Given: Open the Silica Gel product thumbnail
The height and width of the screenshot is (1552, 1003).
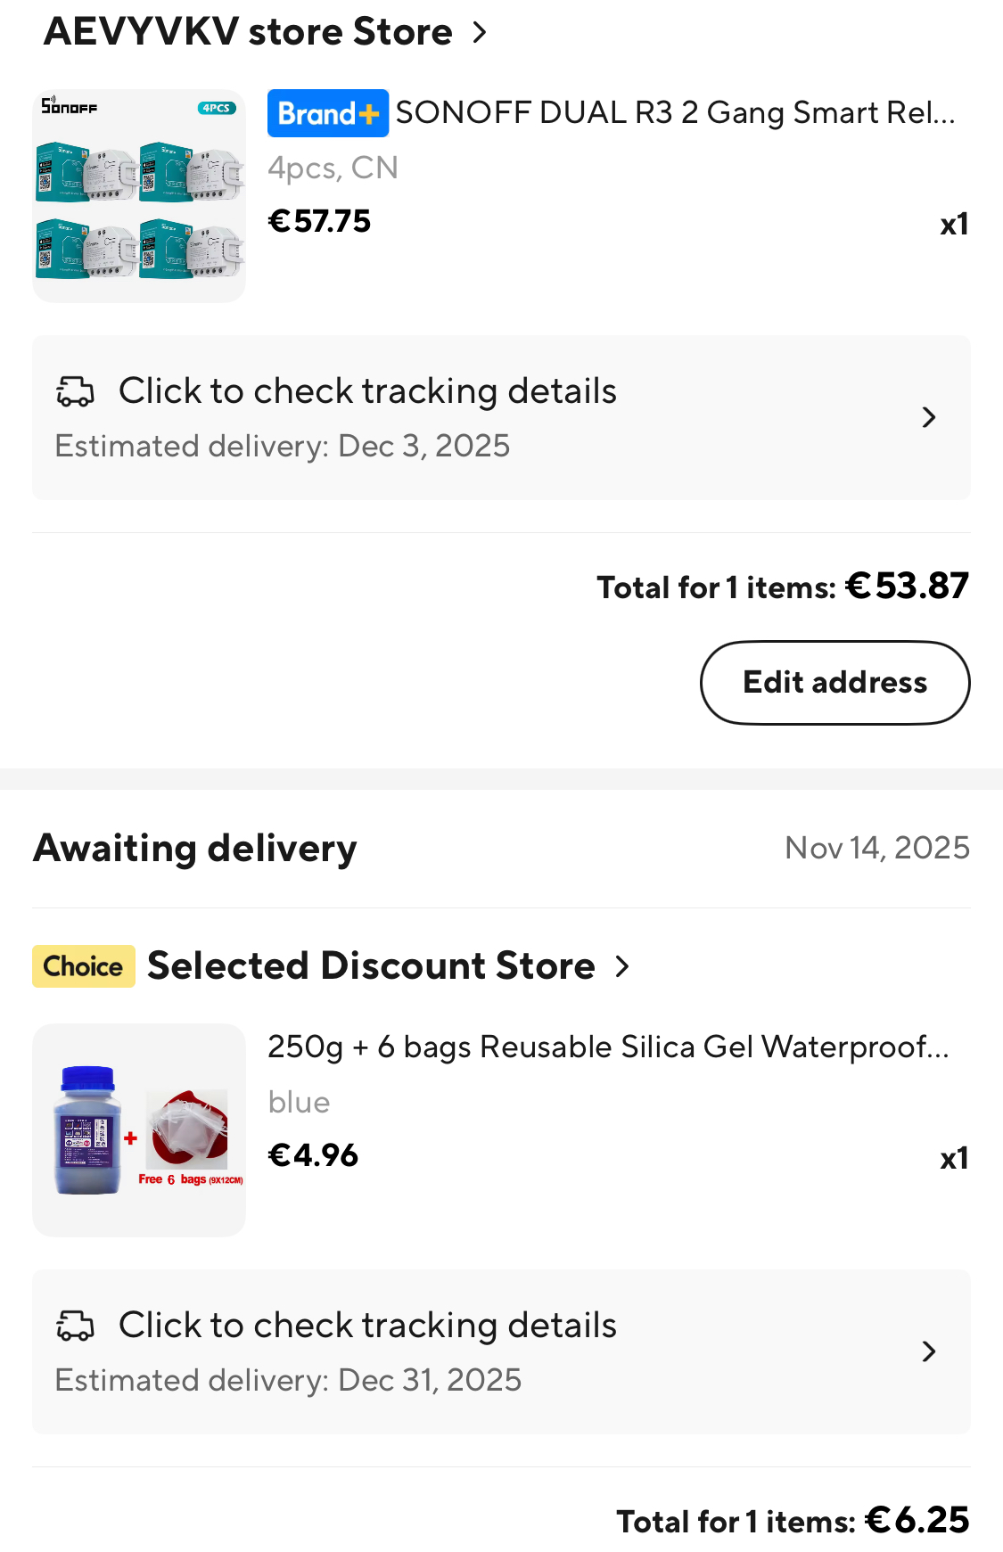Looking at the screenshot, I should tap(139, 1130).
